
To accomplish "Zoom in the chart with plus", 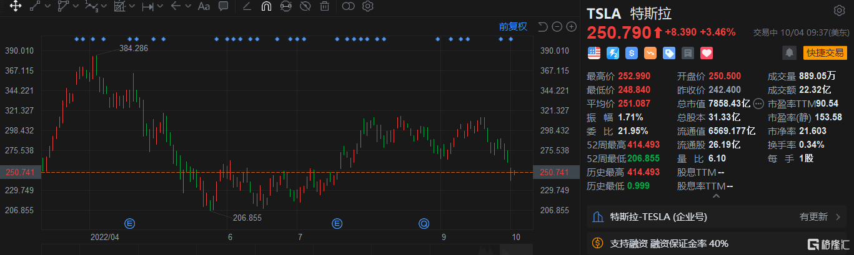I will click(571, 26).
